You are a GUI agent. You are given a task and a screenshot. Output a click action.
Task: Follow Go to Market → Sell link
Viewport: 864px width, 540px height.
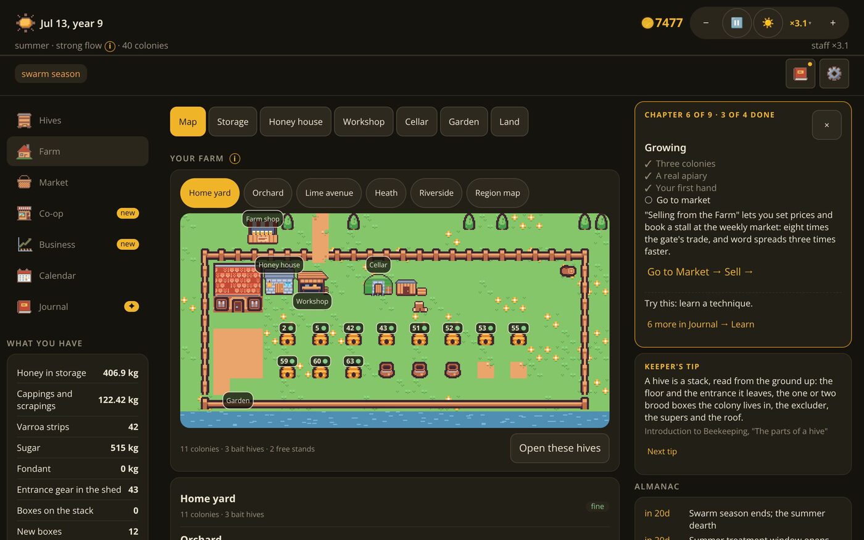tap(700, 272)
